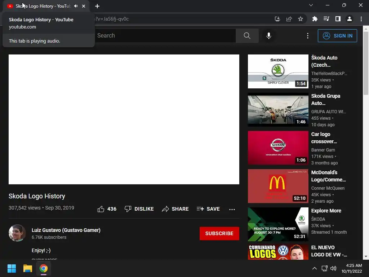Image resolution: width=369 pixels, height=277 pixels.
Task: Click the scrollbar down arrow
Action: [366, 256]
